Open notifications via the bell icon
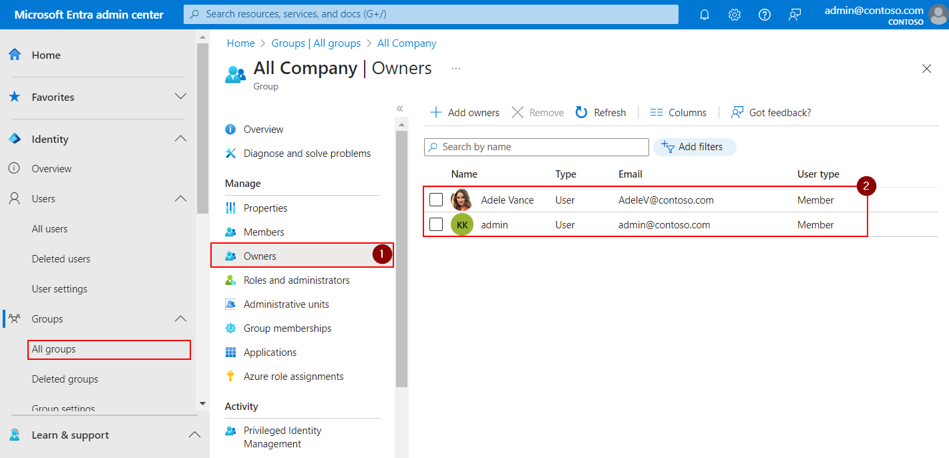The image size is (949, 458). pyautogui.click(x=704, y=14)
